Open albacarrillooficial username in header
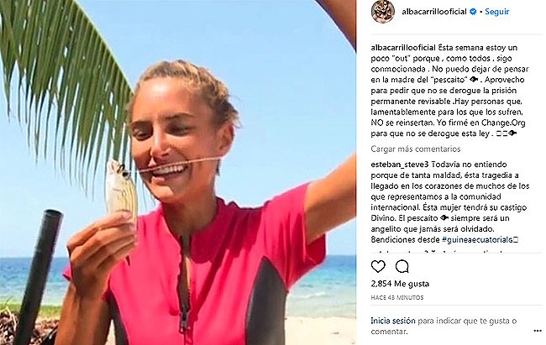 tap(434, 12)
